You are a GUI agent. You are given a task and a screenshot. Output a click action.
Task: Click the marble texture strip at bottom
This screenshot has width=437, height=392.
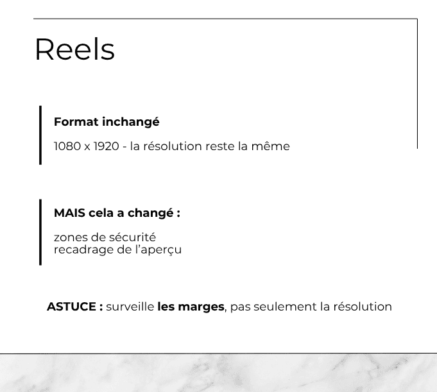click(x=218, y=373)
